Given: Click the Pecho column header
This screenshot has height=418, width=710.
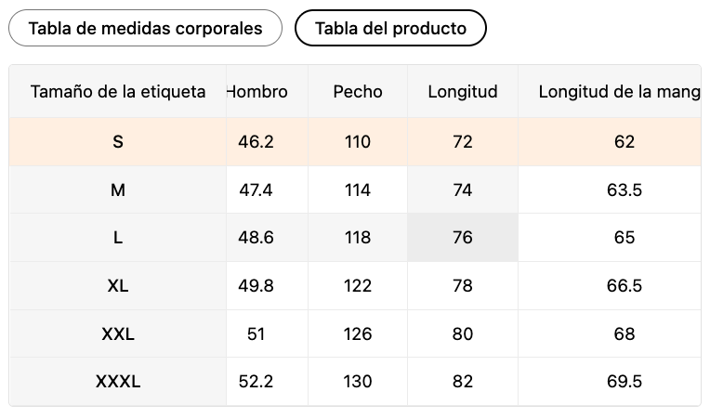Looking at the screenshot, I should [x=358, y=92].
